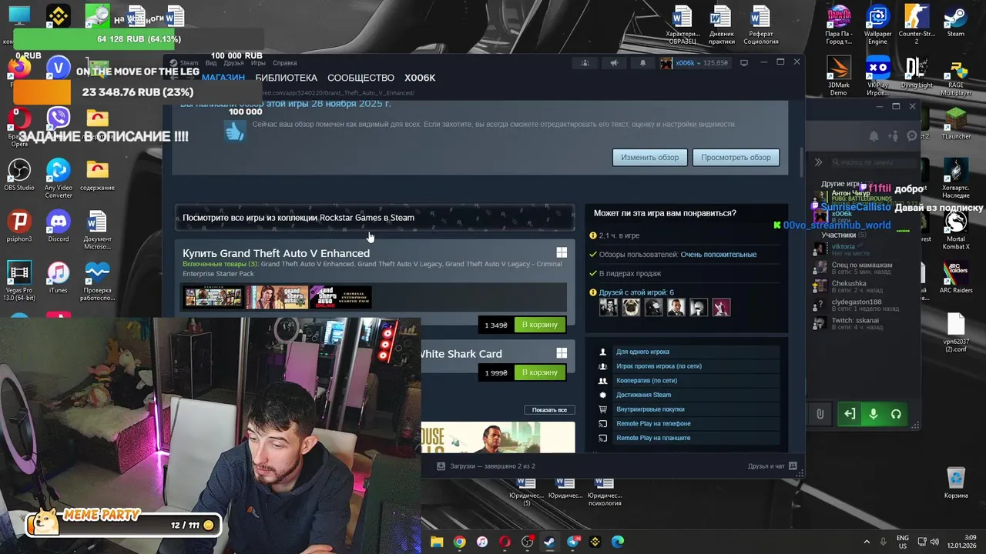Open Remote Play на телефоне category

click(x=653, y=424)
